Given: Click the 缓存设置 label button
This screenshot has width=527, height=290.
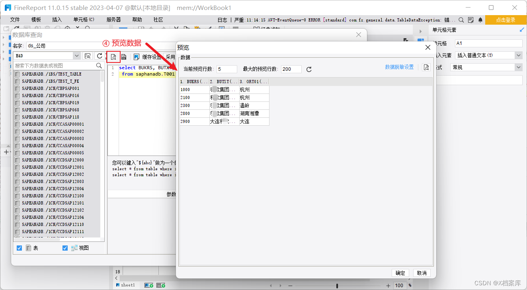Looking at the screenshot, I should pyautogui.click(x=152, y=57).
